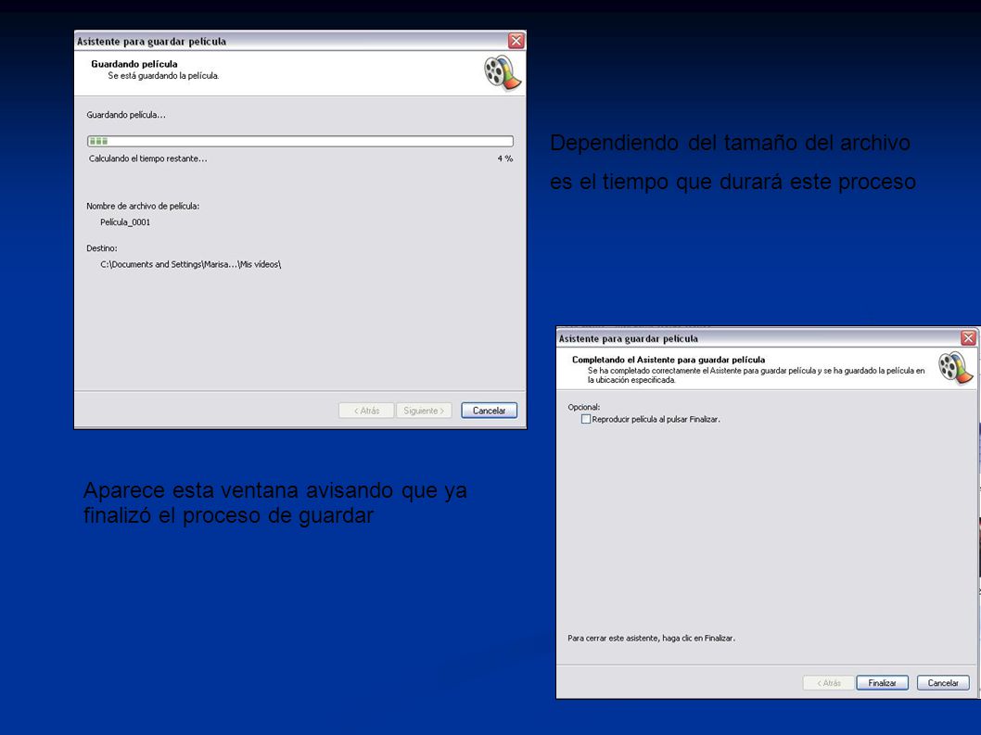Click the disabled Siguiente button
The image size is (981, 735).
pos(424,411)
